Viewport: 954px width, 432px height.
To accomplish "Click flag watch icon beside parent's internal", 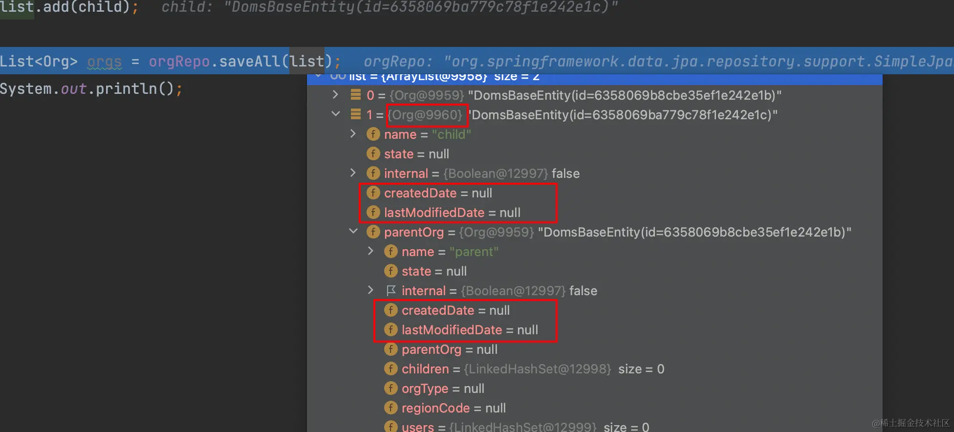I will click(x=390, y=290).
